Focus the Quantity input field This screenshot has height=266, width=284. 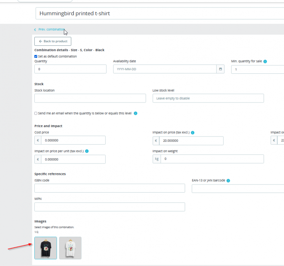click(x=71, y=69)
